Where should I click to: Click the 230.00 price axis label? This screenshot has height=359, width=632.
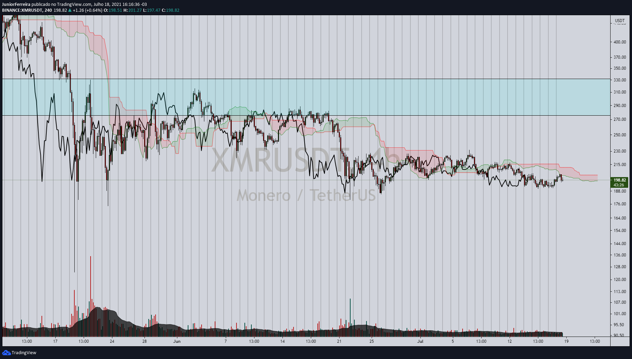pyautogui.click(x=620, y=151)
